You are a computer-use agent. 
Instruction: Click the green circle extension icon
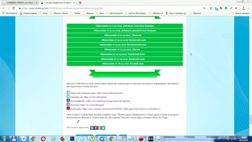(x=226, y=8)
